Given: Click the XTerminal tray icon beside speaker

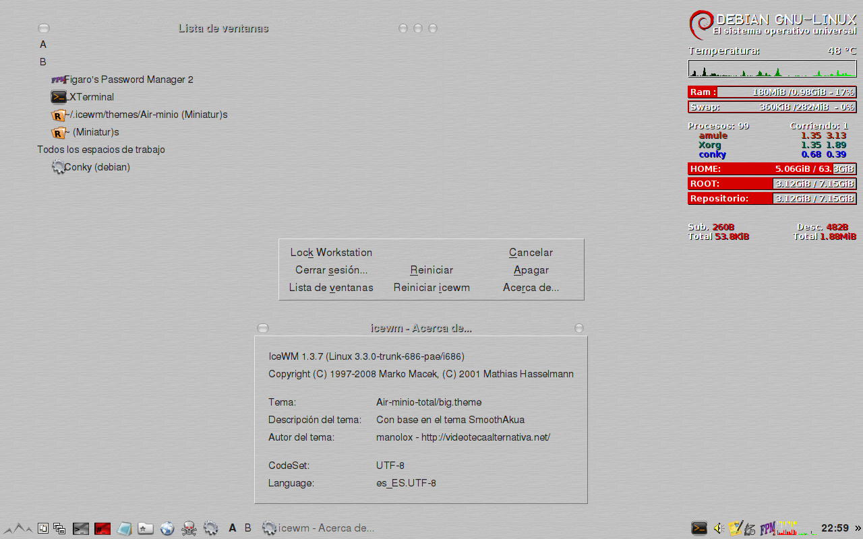Looking at the screenshot, I should pos(699,528).
